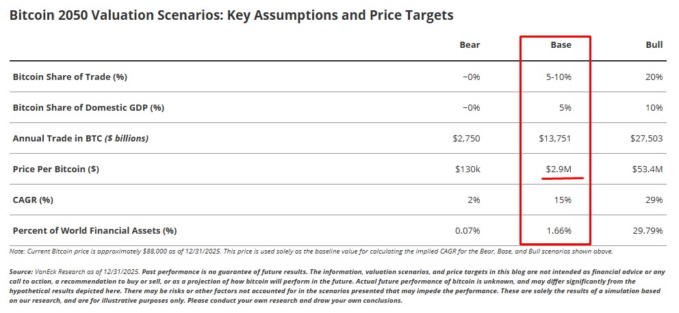Select the CAGR (%) row label

[x=34, y=200]
